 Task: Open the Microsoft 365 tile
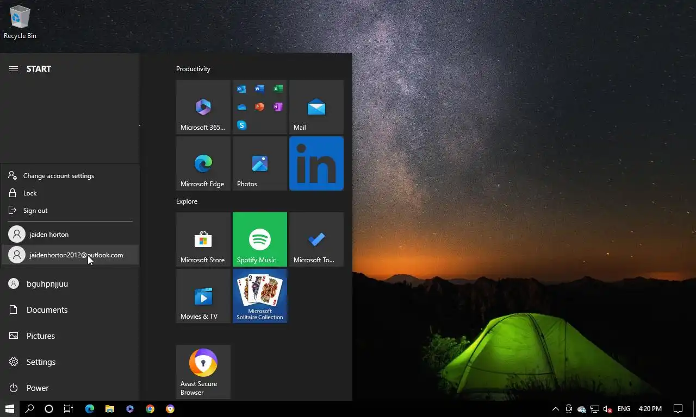tap(203, 107)
